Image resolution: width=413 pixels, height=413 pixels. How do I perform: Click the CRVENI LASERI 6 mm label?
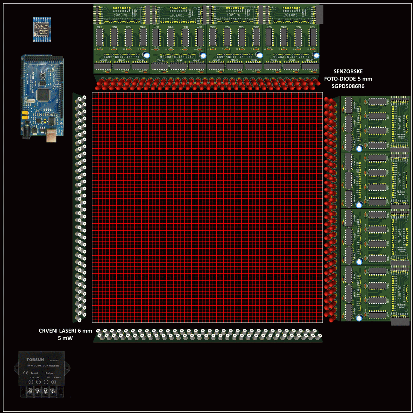(65, 334)
